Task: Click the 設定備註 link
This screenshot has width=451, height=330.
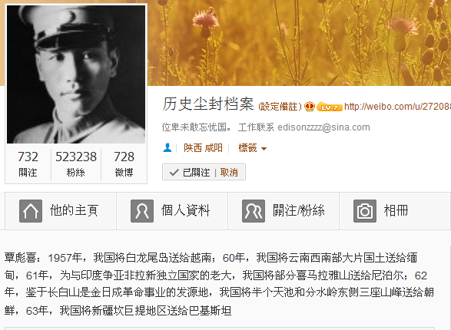Action: tap(280, 107)
